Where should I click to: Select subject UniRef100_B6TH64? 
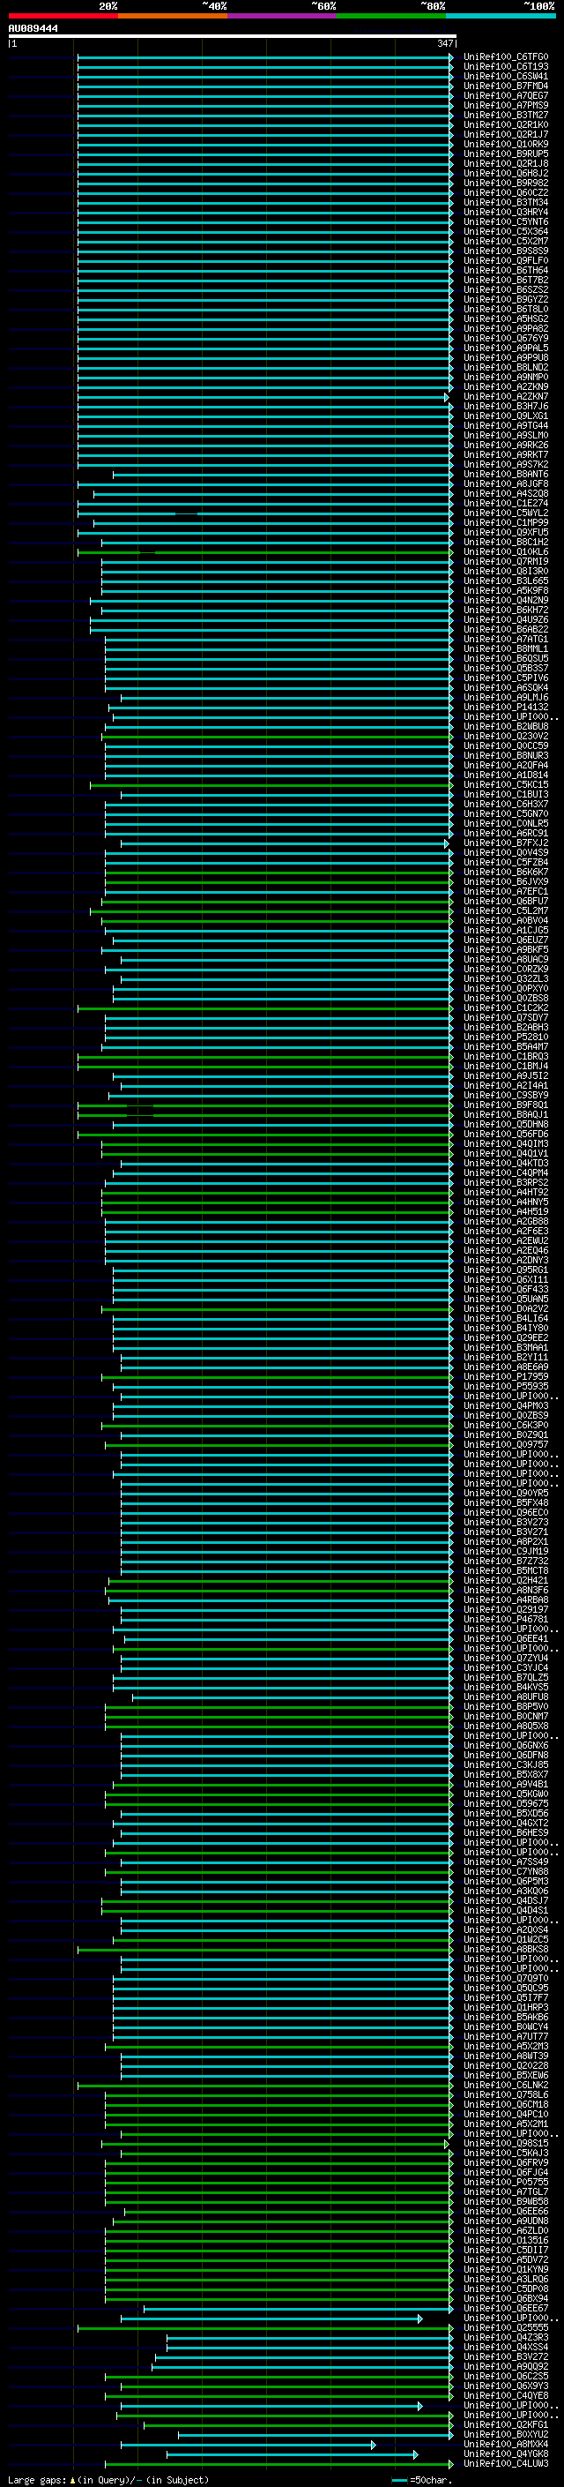tap(506, 270)
